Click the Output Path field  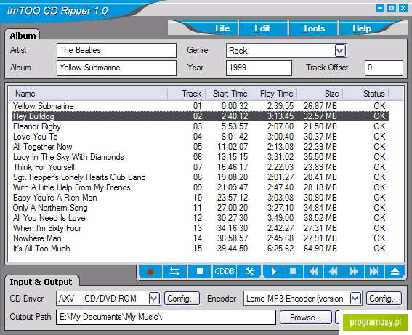(166, 317)
